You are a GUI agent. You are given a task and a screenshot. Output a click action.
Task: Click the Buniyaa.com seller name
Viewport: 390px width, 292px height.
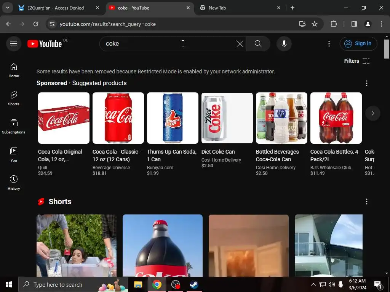click(x=160, y=168)
